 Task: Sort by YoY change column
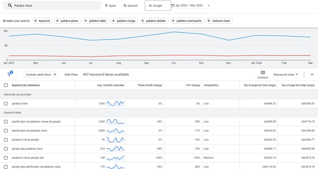[x=193, y=85]
